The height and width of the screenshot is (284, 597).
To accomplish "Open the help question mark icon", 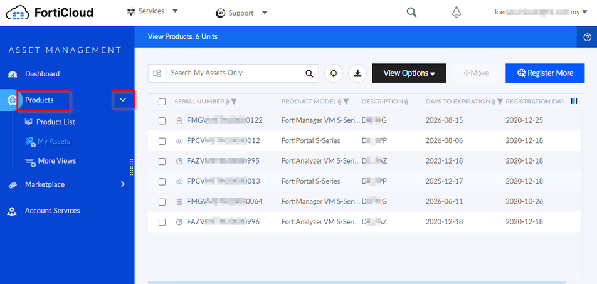I will [587, 37].
